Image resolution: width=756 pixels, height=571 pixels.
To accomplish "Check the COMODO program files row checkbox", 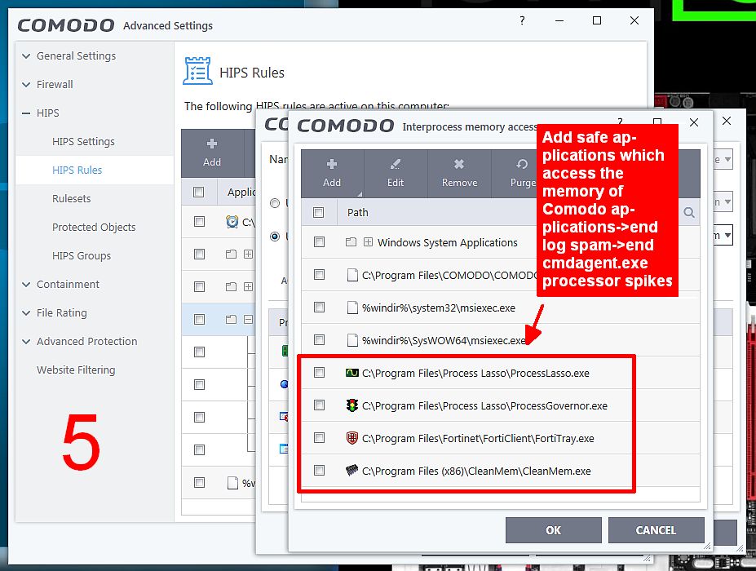I will (319, 275).
